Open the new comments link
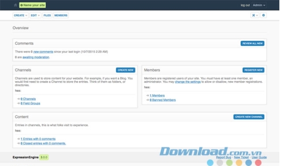The width and height of the screenshot is (282, 166). pyautogui.click(x=43, y=52)
